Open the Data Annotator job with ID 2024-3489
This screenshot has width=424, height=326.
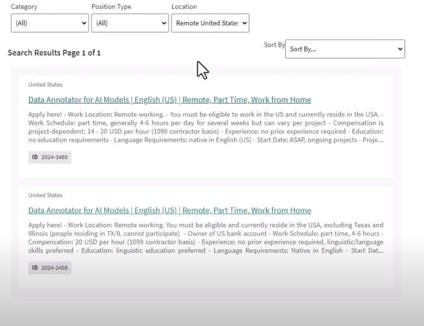pos(169,100)
